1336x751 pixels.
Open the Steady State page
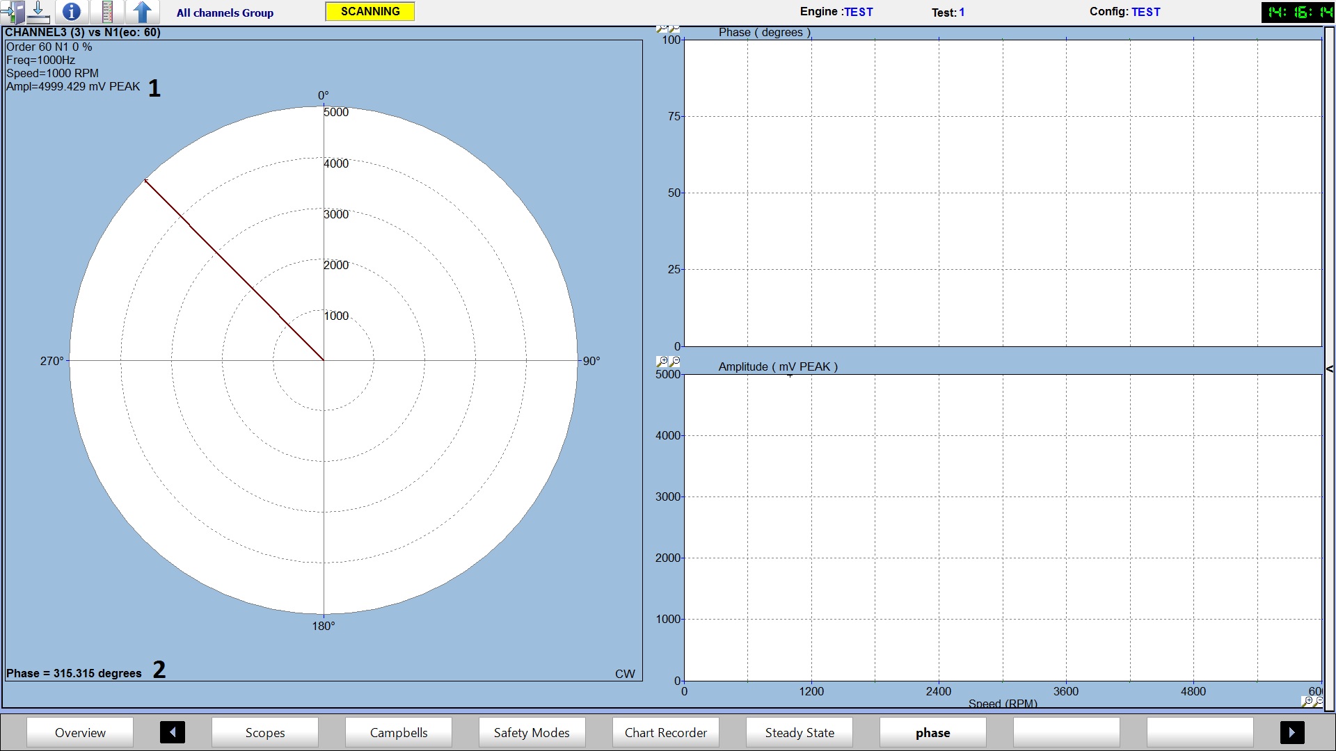pos(799,732)
